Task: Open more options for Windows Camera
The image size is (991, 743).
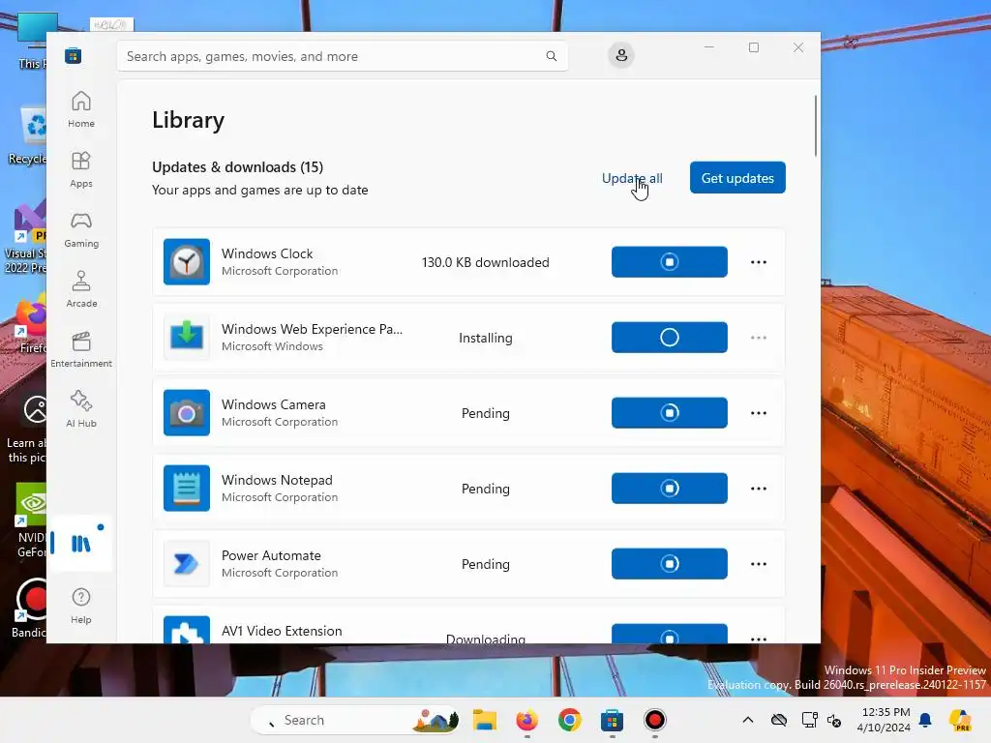Action: click(x=759, y=412)
